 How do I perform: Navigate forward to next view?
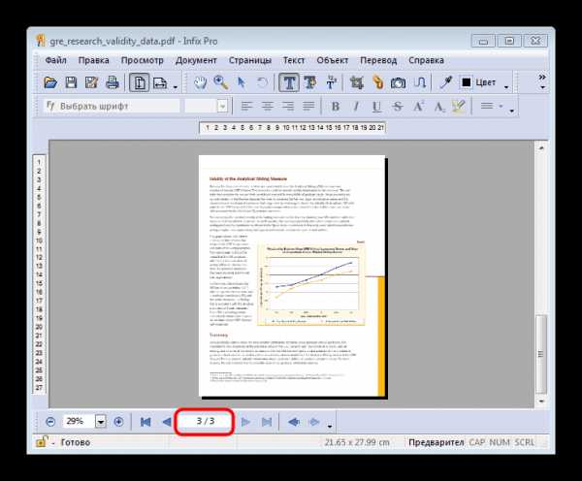[314, 422]
